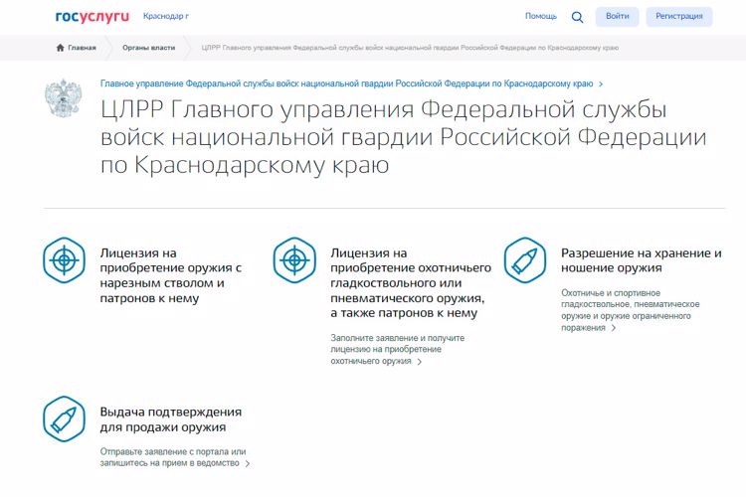Click the chevron after охотничьего оружия description
Viewport: 746px width, 497px height.
[x=419, y=362]
